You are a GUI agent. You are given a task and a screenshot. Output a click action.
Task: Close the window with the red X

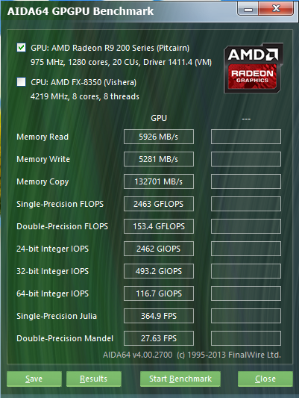276,10
